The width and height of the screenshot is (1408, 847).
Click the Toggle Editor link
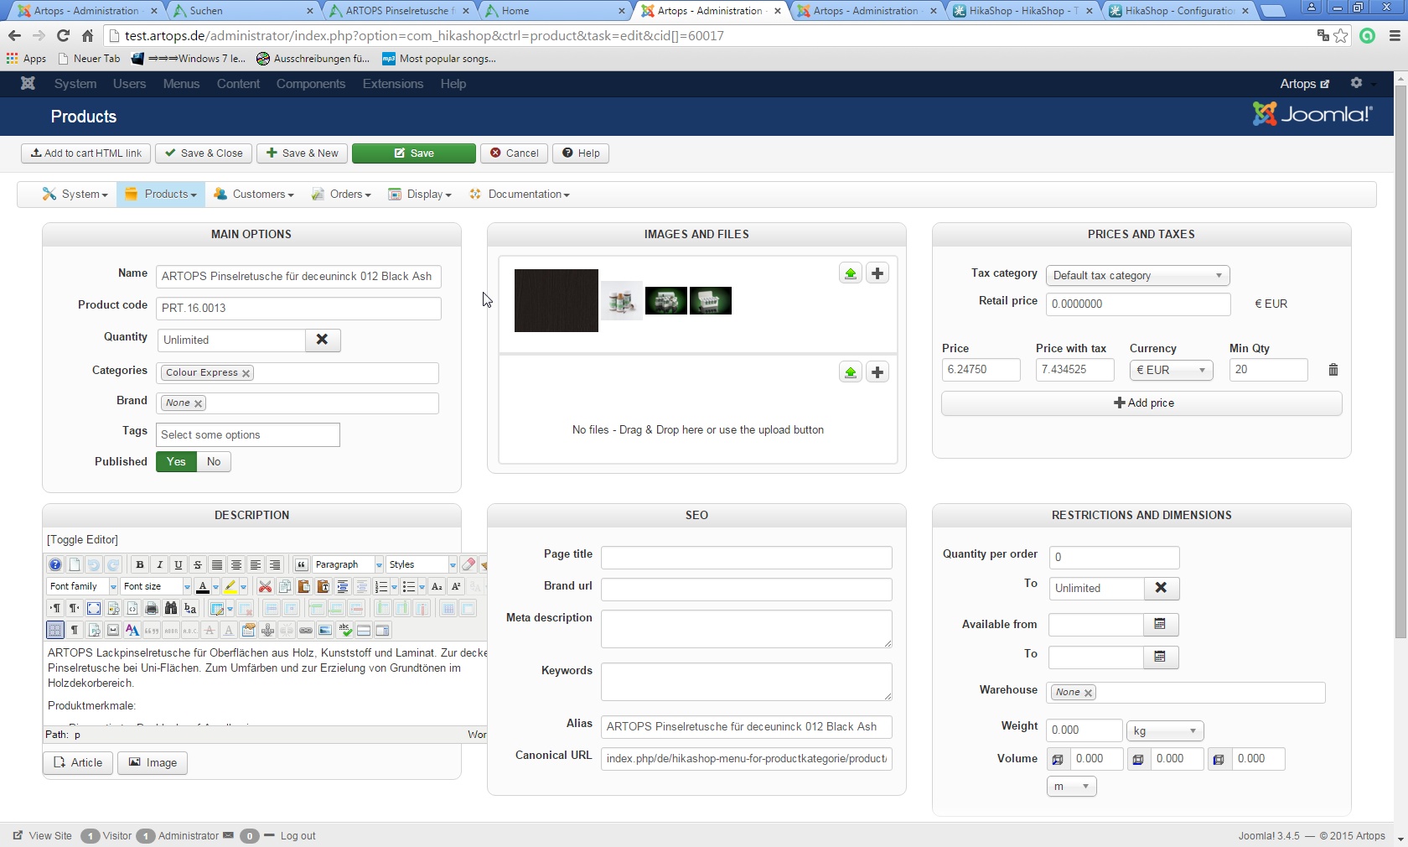pos(82,539)
